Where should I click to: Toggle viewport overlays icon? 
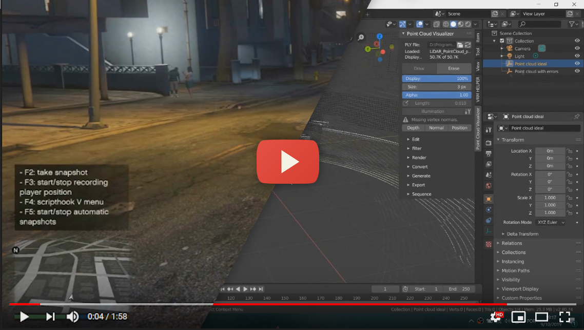point(419,24)
